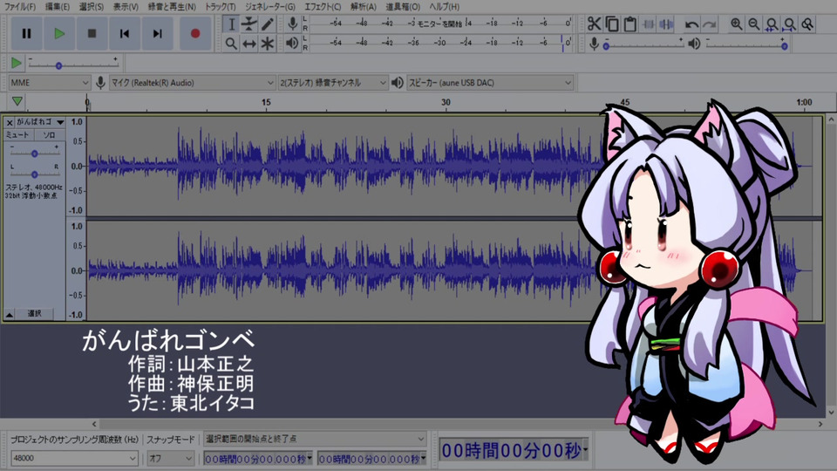Start recording with the red Record button
The image size is (837, 471).
pyautogui.click(x=195, y=34)
